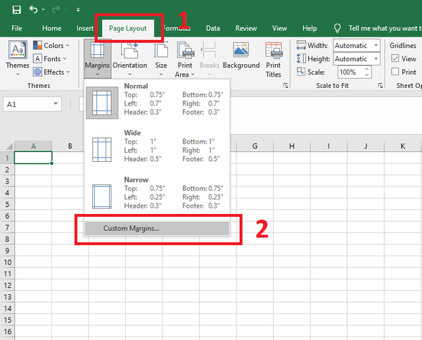Click the Tell me what you want search box
422x340 pixels.
pos(385,28)
